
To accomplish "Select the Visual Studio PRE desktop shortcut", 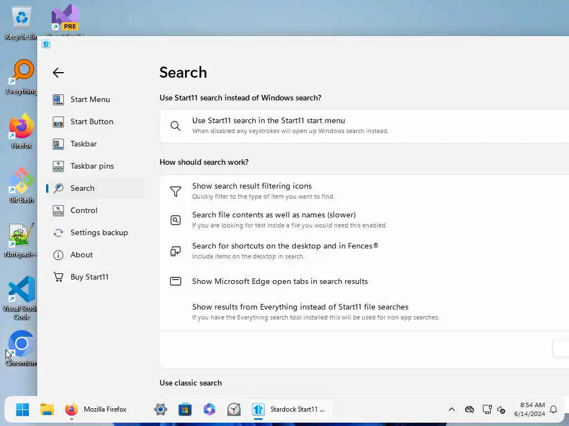I will (64, 21).
